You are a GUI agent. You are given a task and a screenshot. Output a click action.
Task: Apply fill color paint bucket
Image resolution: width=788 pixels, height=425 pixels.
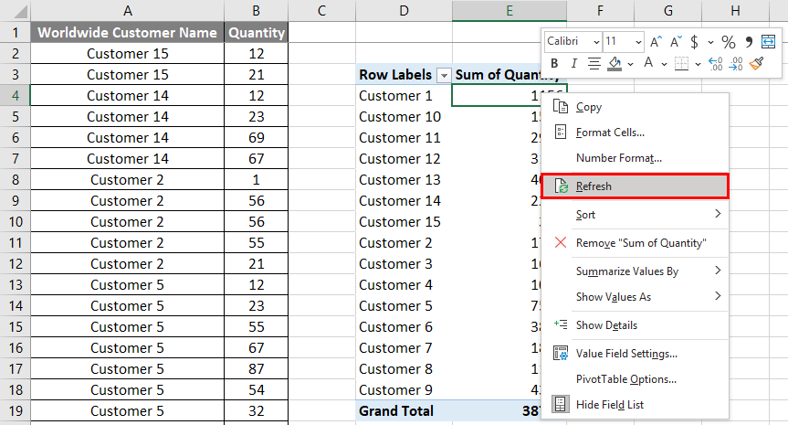point(615,63)
